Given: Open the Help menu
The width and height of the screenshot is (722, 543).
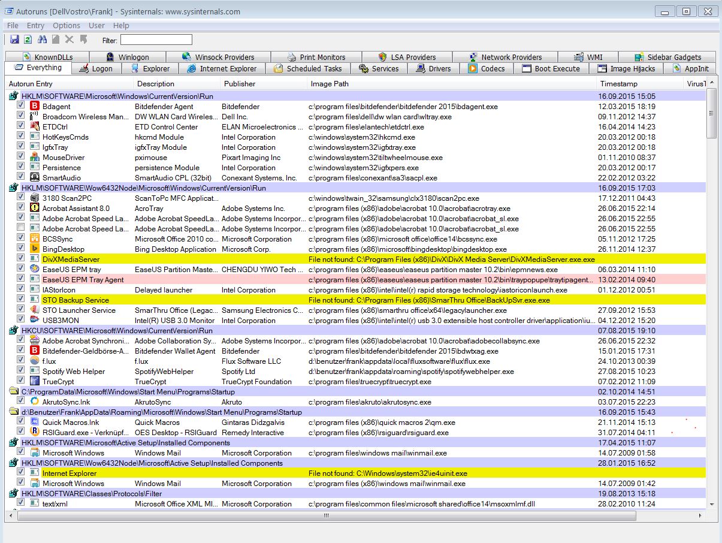Looking at the screenshot, I should coord(121,26).
